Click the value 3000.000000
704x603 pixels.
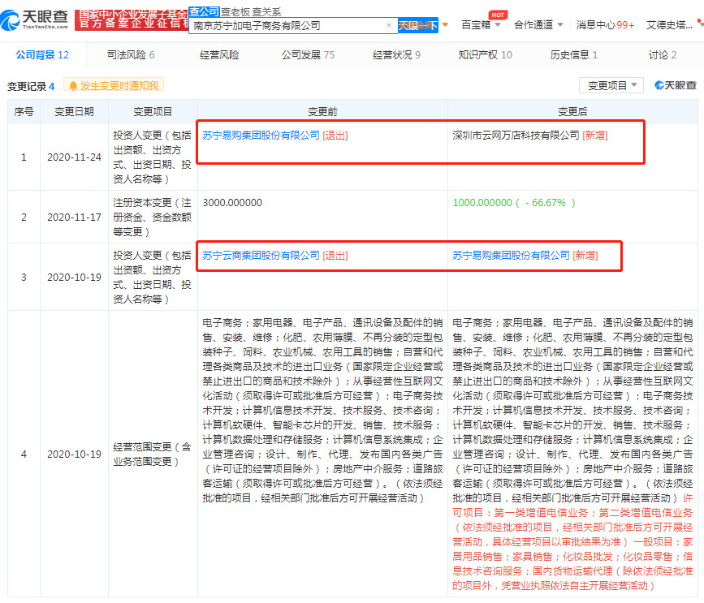click(x=232, y=202)
